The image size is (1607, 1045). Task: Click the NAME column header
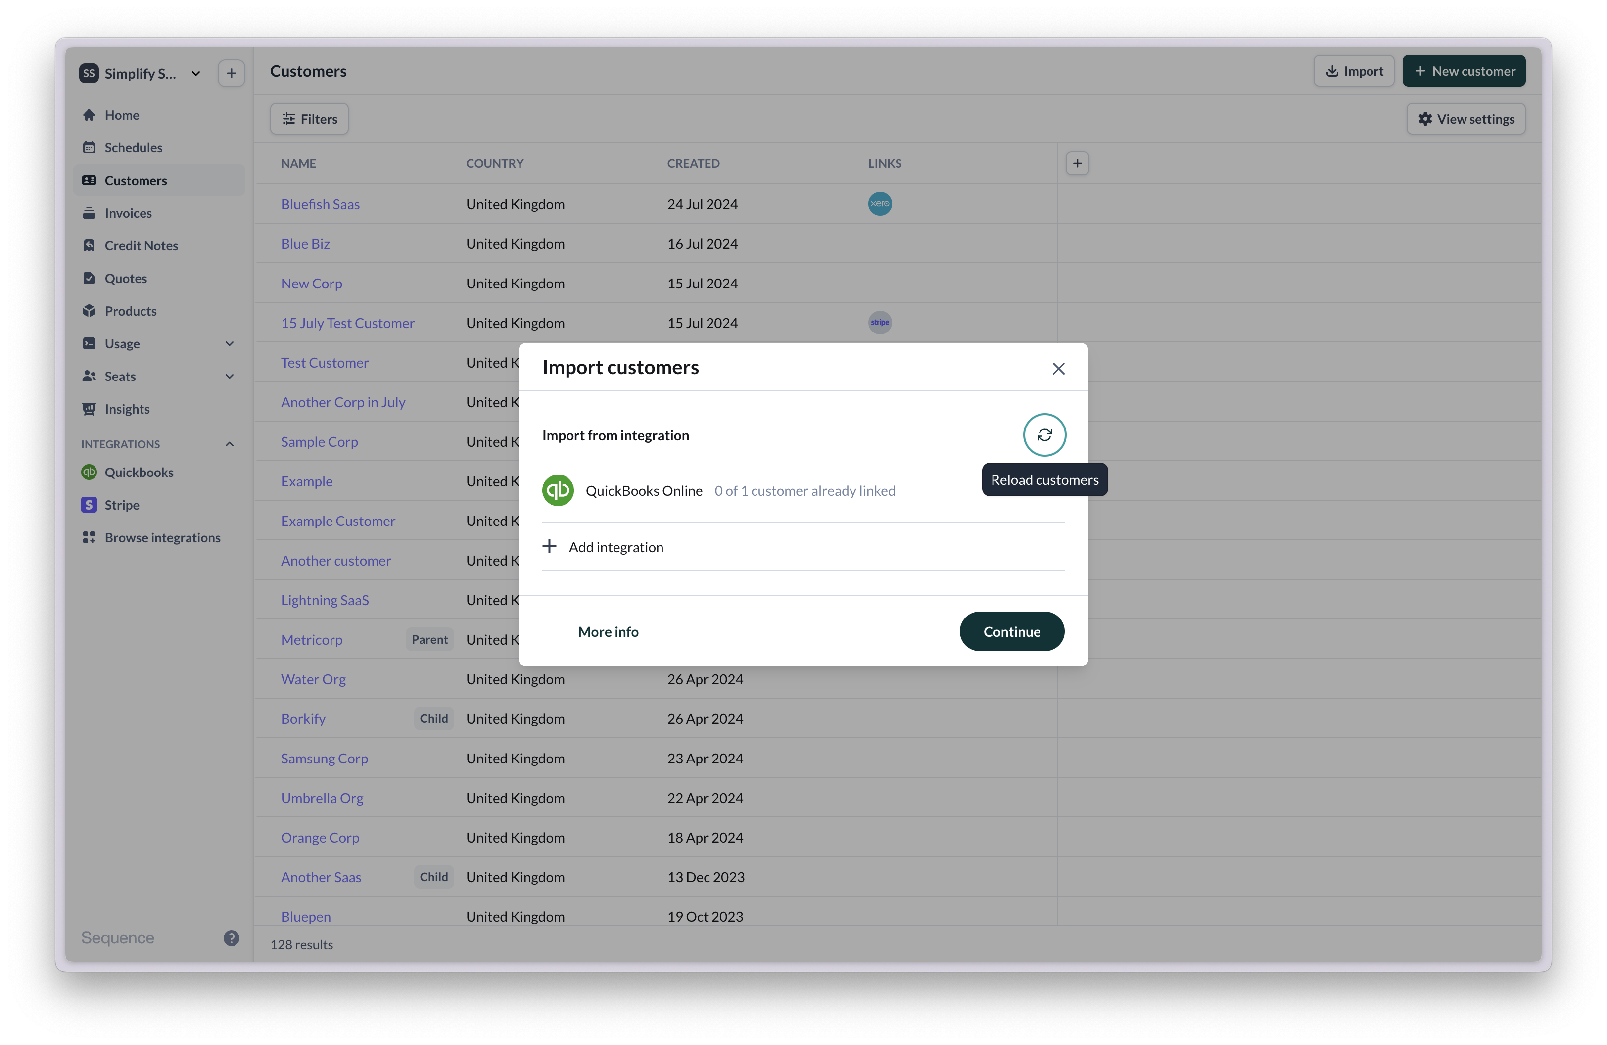pos(298,163)
